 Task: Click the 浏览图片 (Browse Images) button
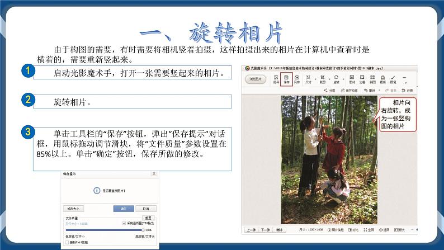(256, 79)
